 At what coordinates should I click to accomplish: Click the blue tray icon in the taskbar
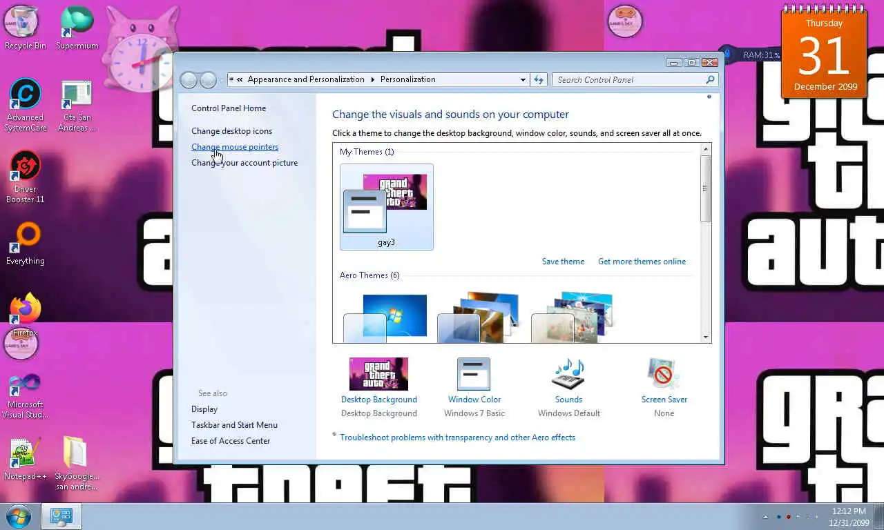pos(779,517)
